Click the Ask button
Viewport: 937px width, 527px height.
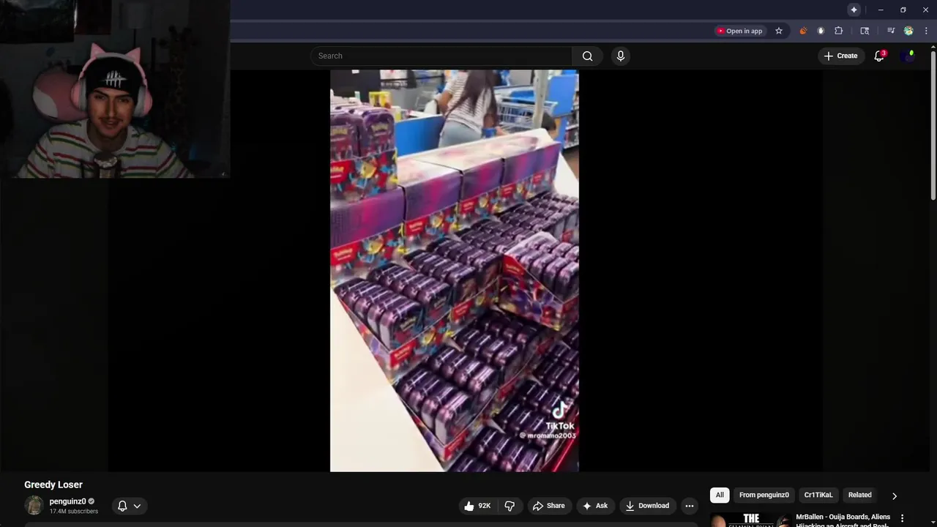click(x=595, y=506)
